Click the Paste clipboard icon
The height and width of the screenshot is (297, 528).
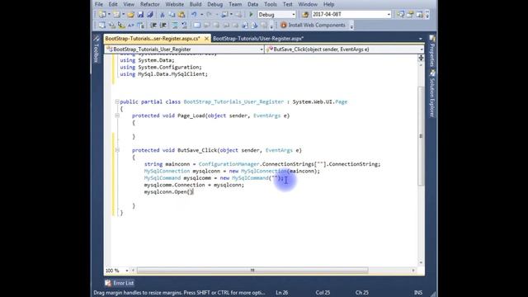[x=181, y=15]
